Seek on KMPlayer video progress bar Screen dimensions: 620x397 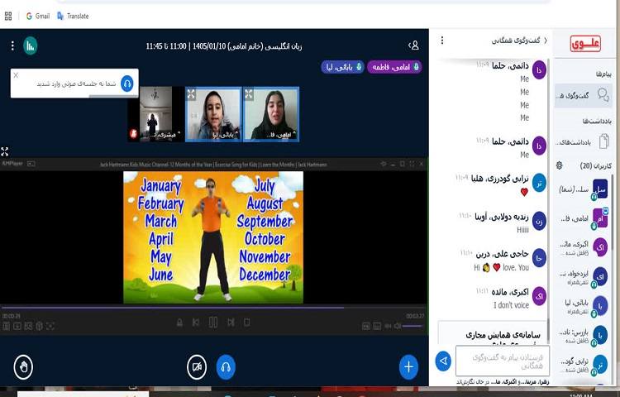click(213, 307)
